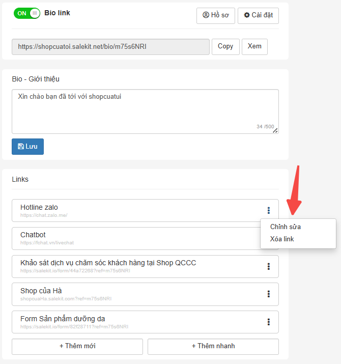Toggle the Bio link ON switch
Image resolution: width=341 pixels, height=364 pixels.
27,13
